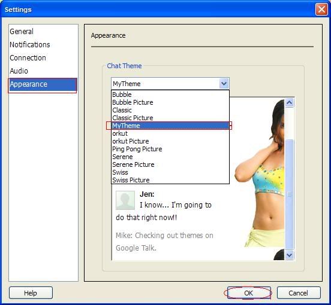
Task: Pick the Swiss Picture theme
Action: tap(170, 180)
